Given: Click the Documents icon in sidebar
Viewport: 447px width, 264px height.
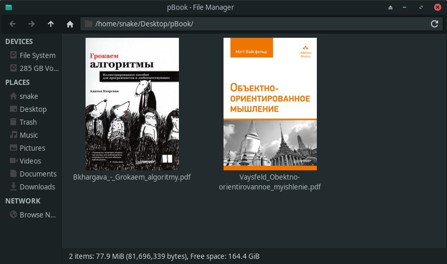Looking at the screenshot, I should click(13, 173).
